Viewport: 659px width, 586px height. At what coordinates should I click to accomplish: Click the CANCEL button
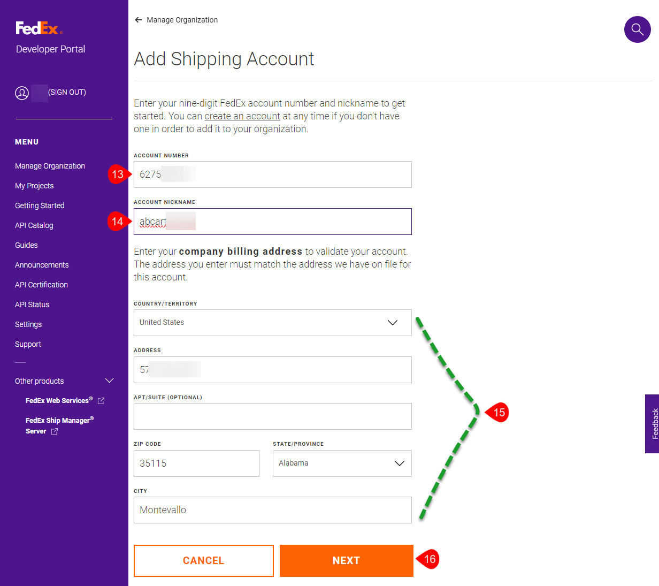(x=203, y=560)
